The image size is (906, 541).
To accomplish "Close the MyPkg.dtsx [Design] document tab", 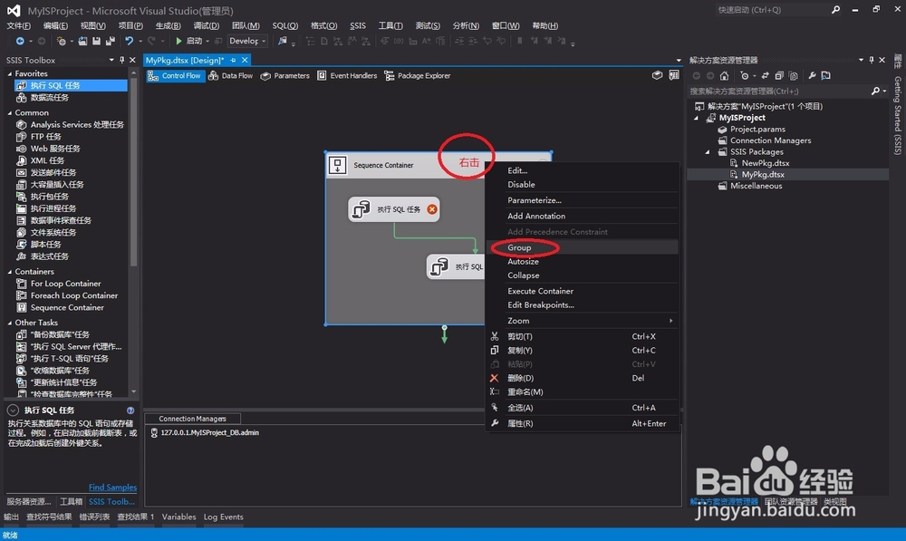I will [245, 60].
